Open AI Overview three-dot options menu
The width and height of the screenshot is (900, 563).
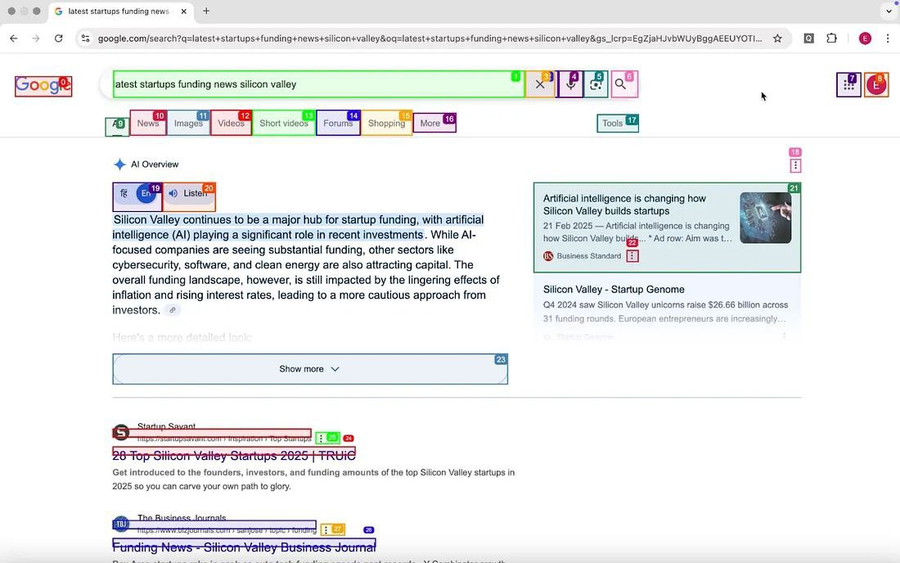point(795,166)
